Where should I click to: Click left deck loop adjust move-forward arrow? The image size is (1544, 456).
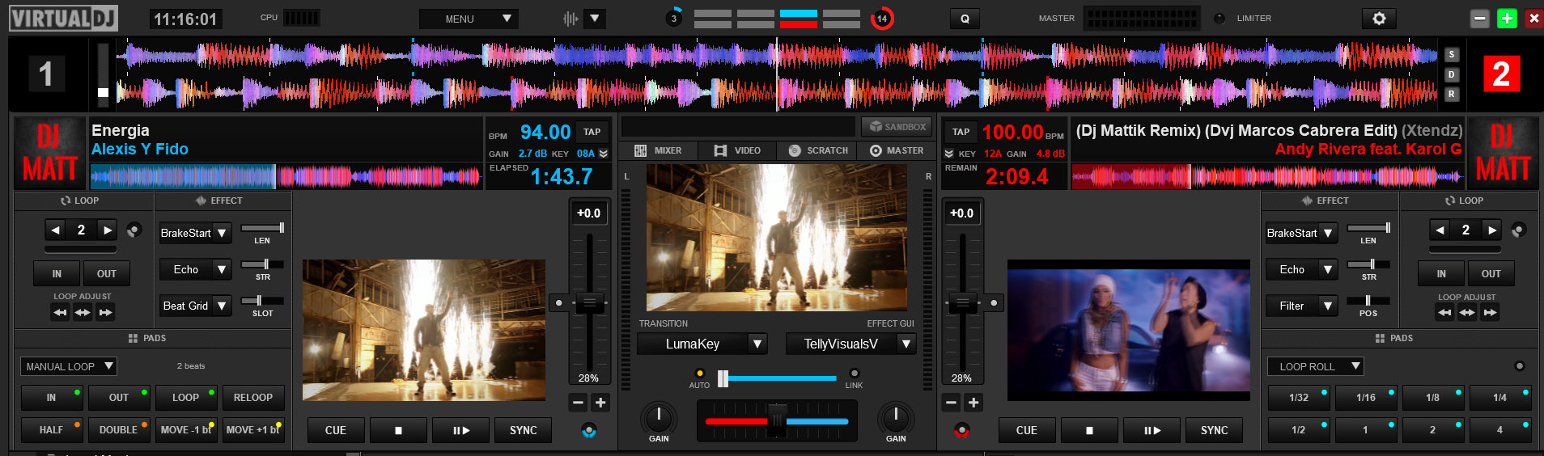point(105,312)
